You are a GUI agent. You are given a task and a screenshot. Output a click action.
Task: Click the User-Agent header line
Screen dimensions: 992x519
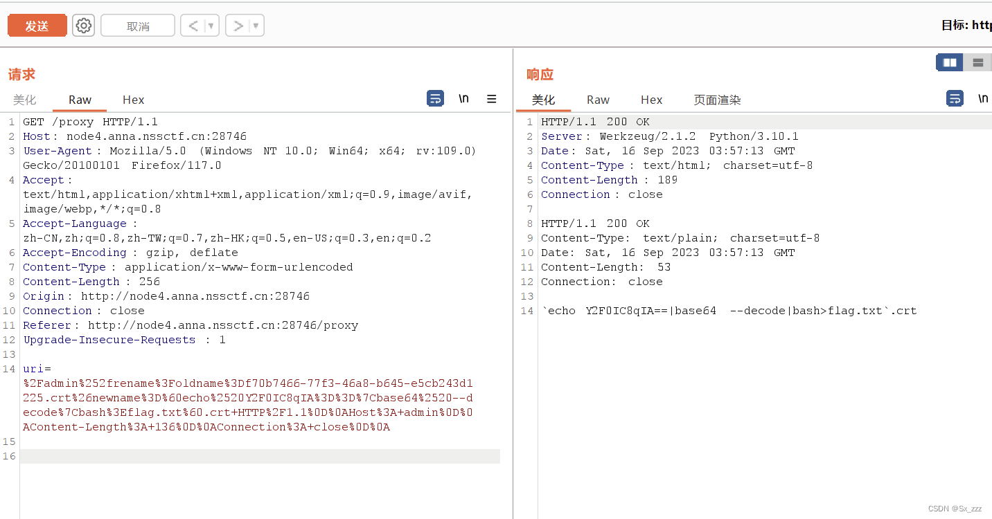click(x=249, y=158)
